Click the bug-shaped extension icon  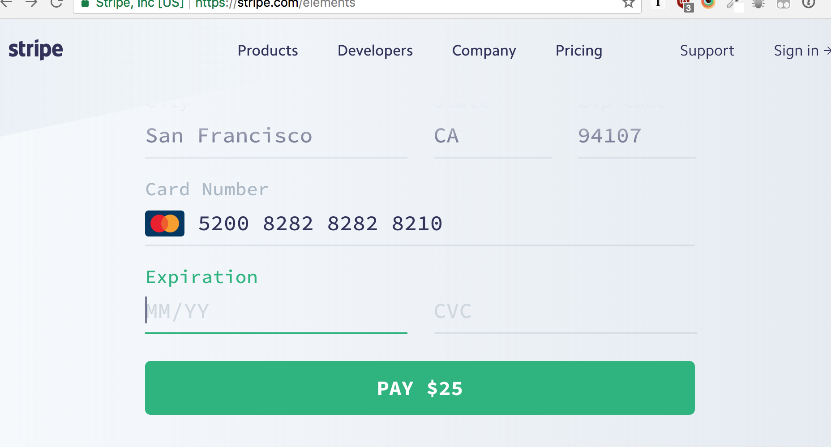point(758,4)
